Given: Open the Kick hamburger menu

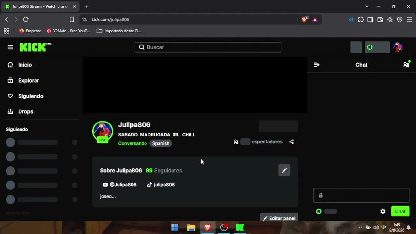Looking at the screenshot, I should pos(10,47).
